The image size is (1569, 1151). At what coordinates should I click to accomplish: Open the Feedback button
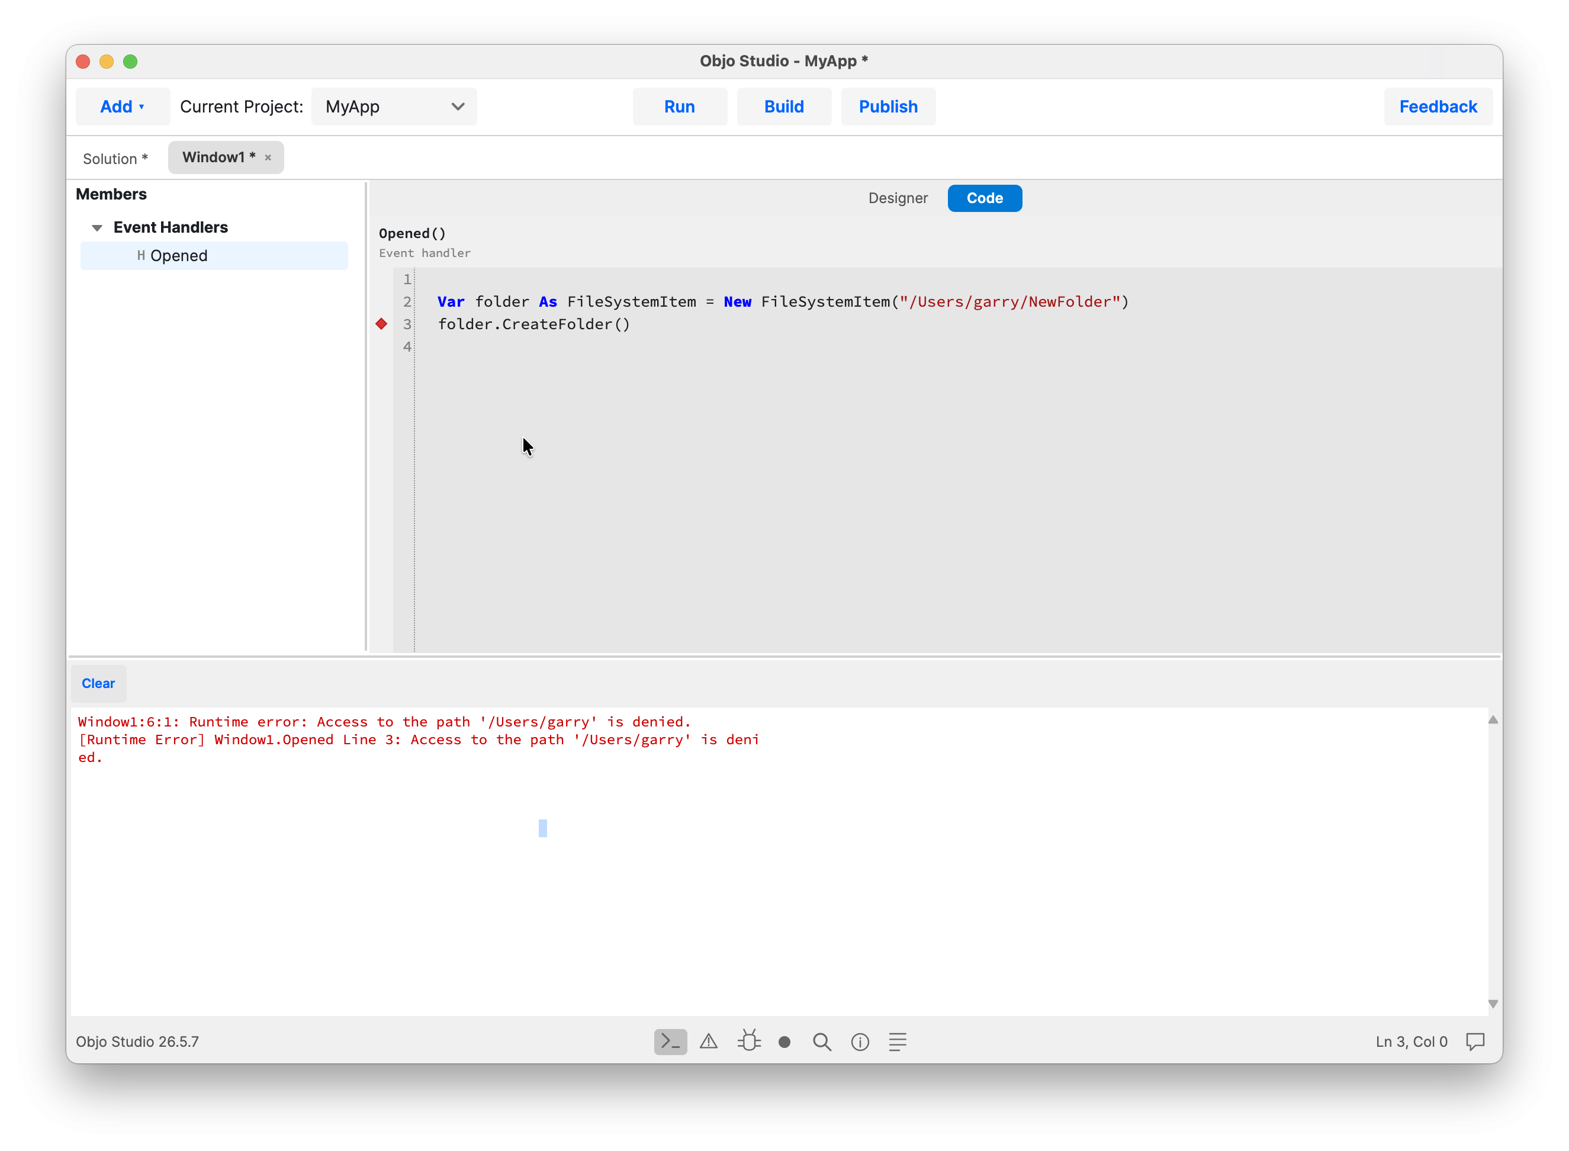point(1438,107)
